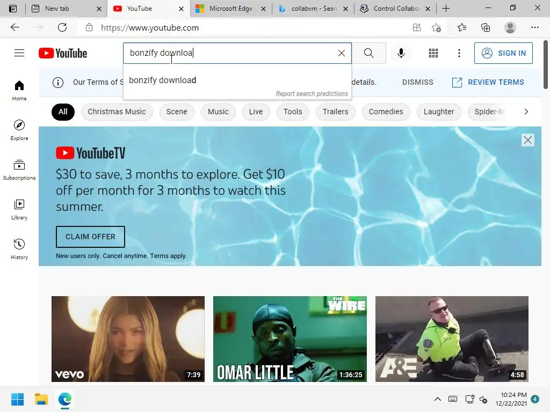This screenshot has width=550, height=412.
Task: Click the Edge icon in taskbar
Action: pyautogui.click(x=65, y=399)
